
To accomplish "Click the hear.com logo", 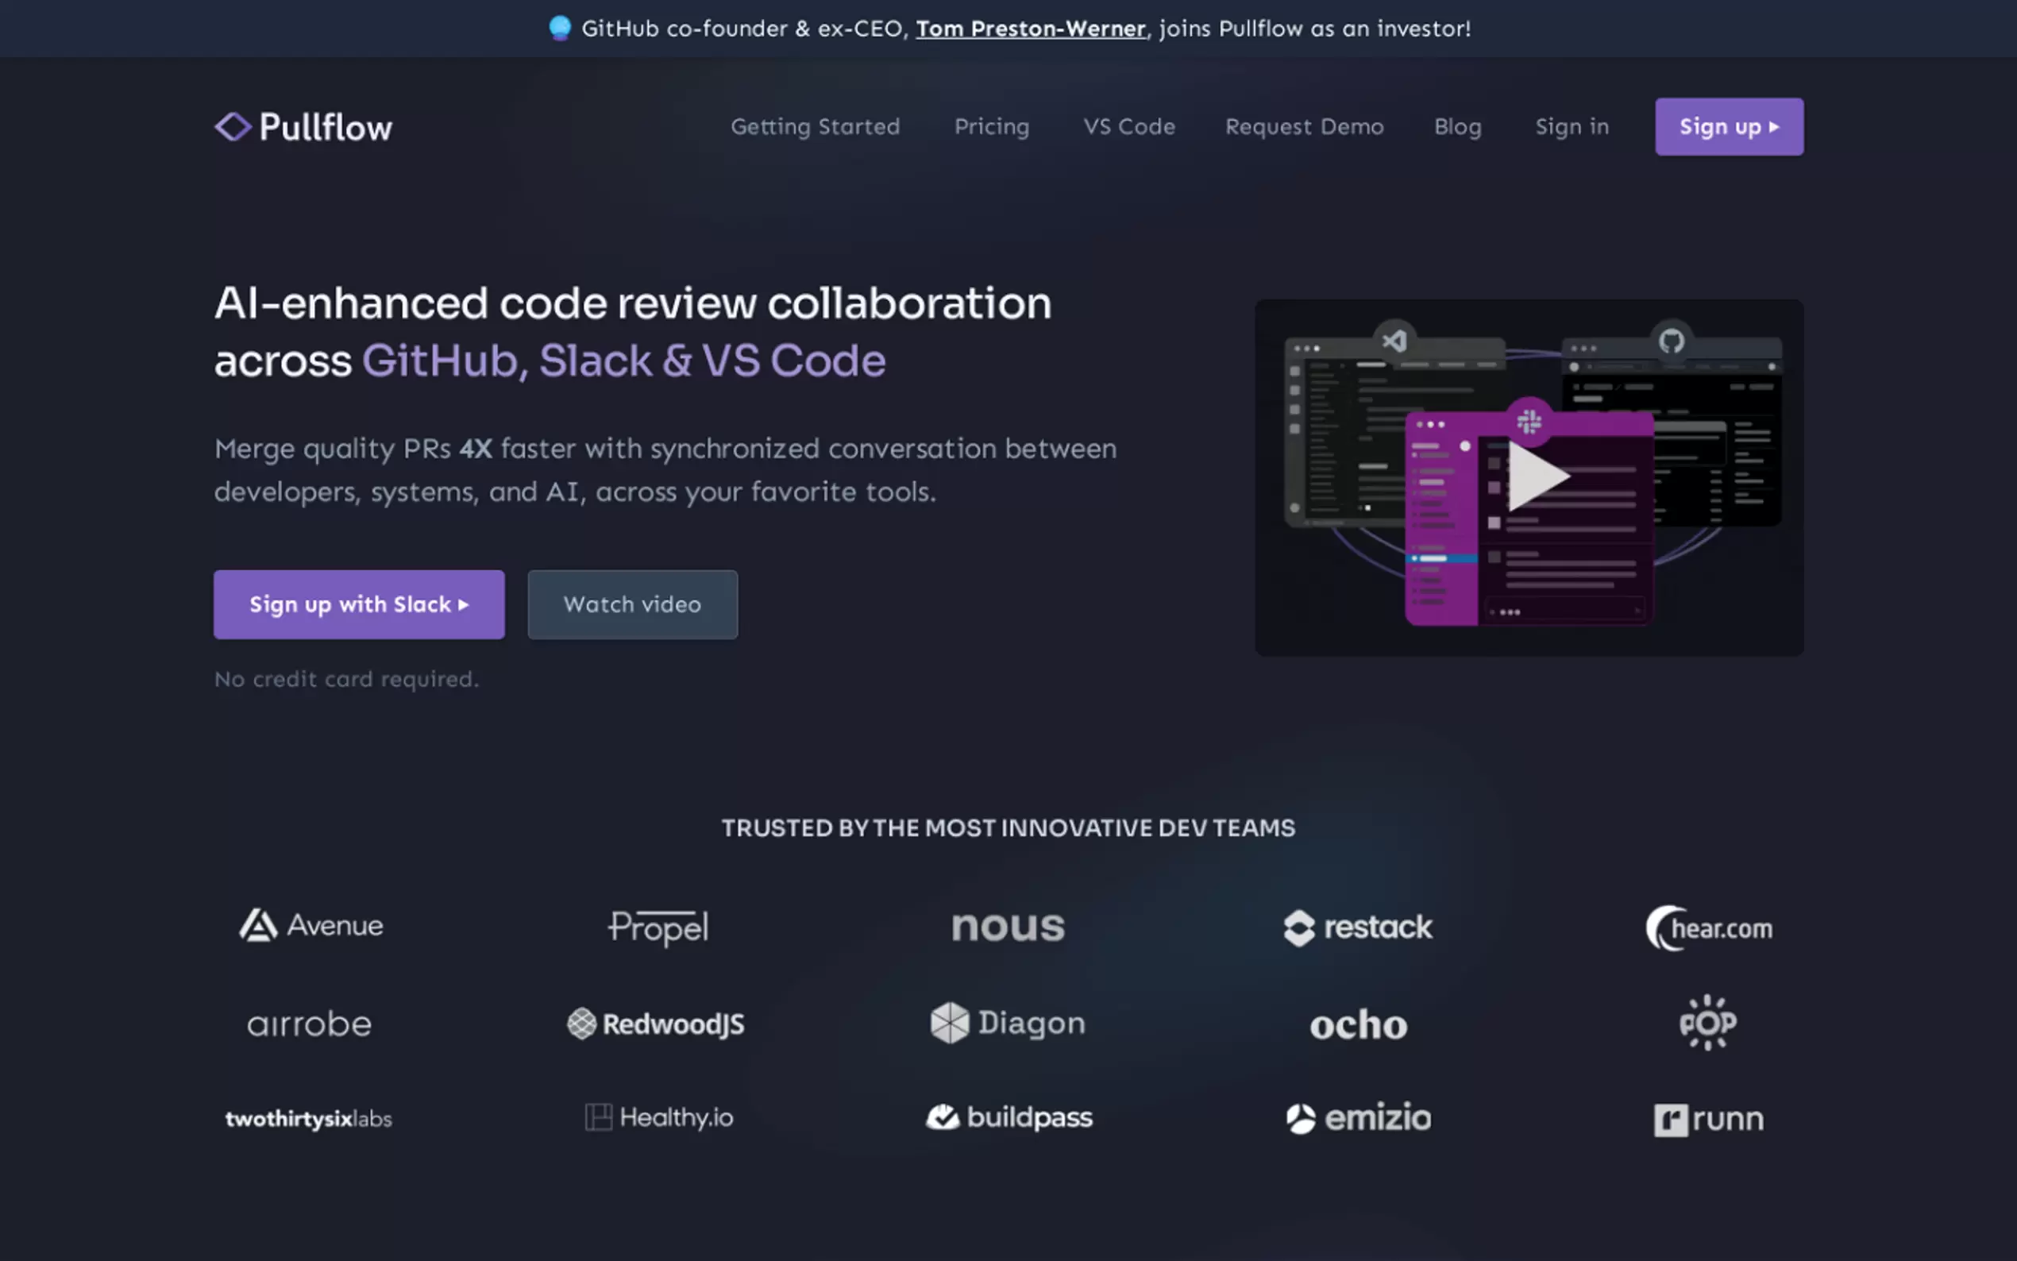I will (x=1708, y=928).
